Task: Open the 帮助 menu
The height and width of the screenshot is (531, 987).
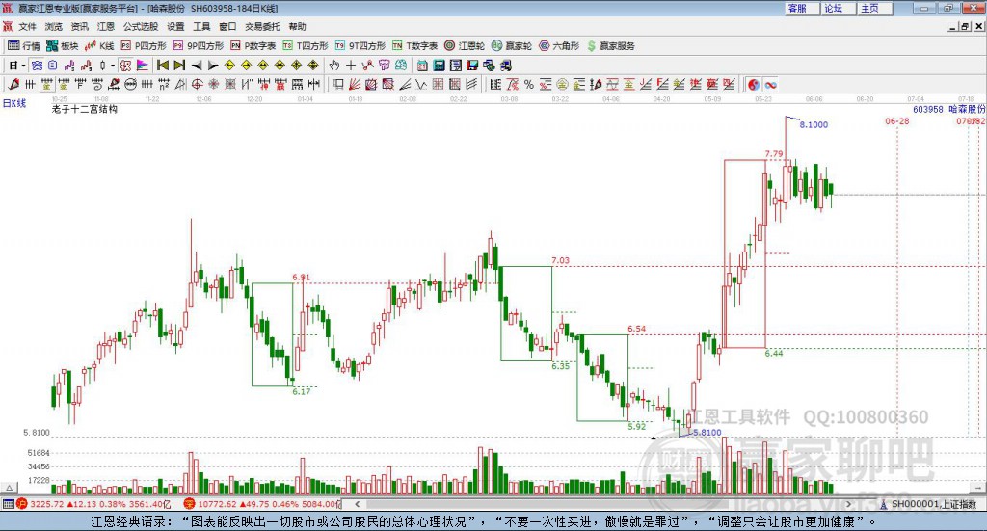Action: tap(297, 26)
